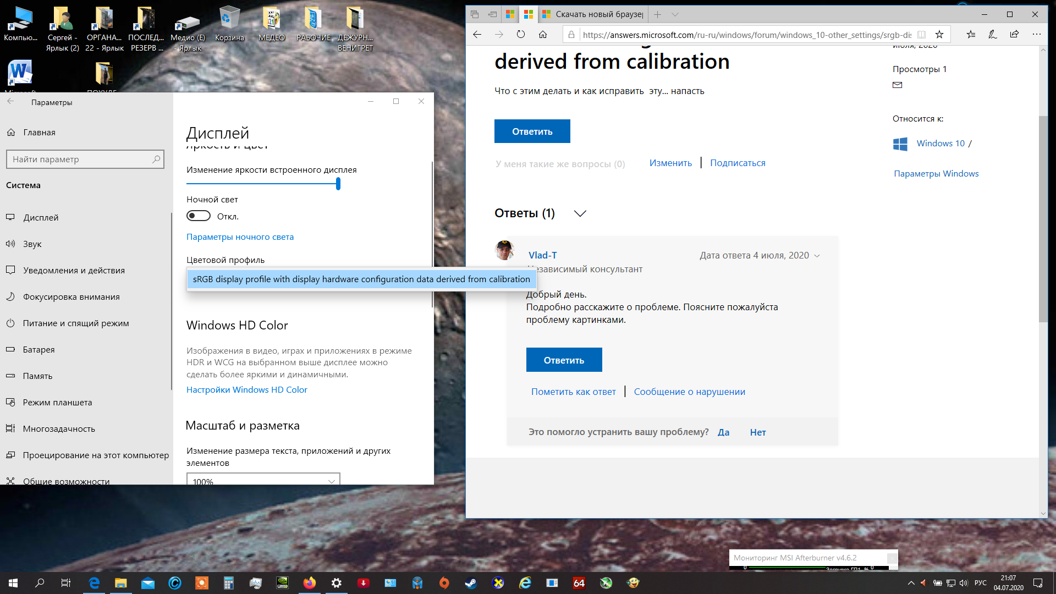The width and height of the screenshot is (1056, 594).
Task: Open the AIDA64 taskbar icon
Action: tap(579, 583)
